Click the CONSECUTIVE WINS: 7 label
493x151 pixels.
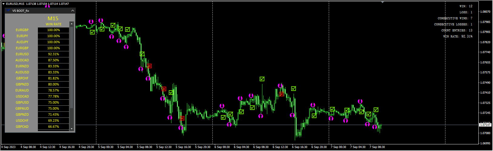(455, 18)
